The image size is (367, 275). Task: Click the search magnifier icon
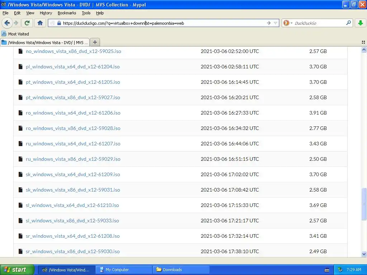[348, 23]
